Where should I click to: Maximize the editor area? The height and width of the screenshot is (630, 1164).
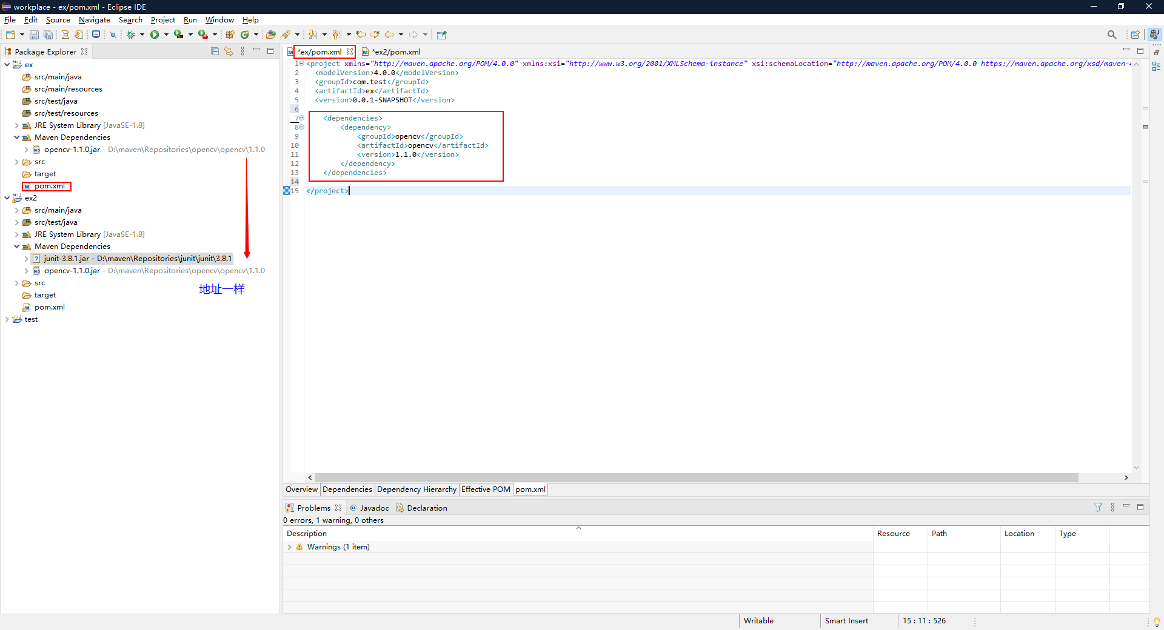pyautogui.click(x=1140, y=51)
